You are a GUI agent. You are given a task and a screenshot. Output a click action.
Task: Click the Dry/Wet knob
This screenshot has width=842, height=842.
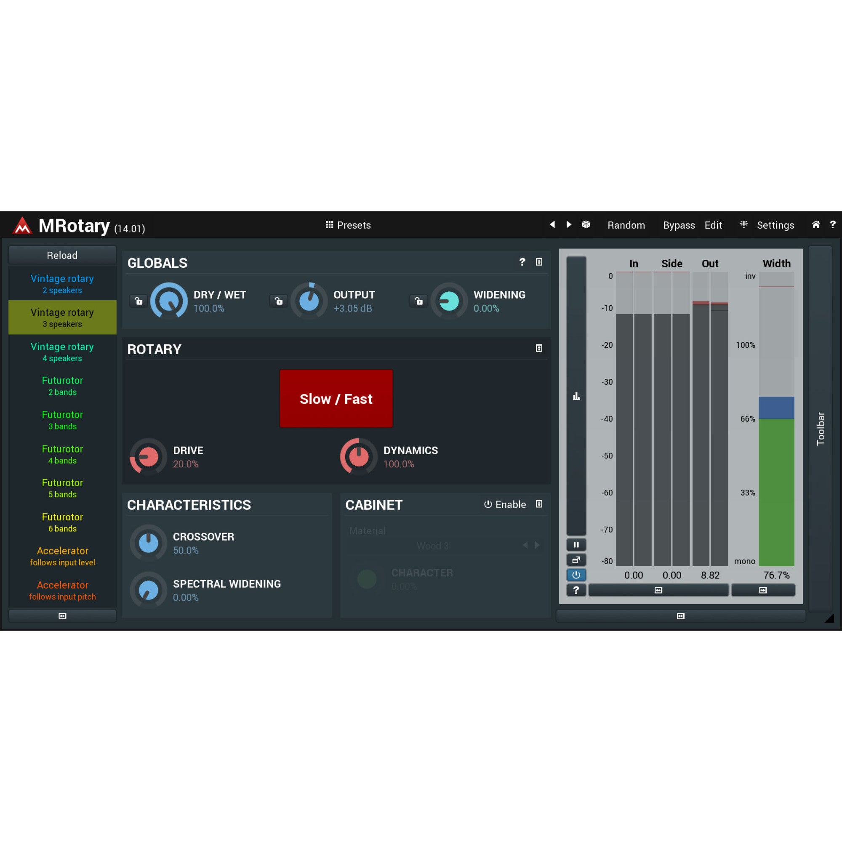(x=169, y=301)
